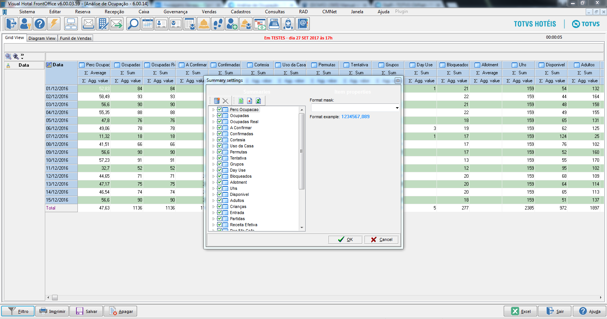
Task: Click the zoom magnifier icon above the Data panel
Action: point(8,56)
